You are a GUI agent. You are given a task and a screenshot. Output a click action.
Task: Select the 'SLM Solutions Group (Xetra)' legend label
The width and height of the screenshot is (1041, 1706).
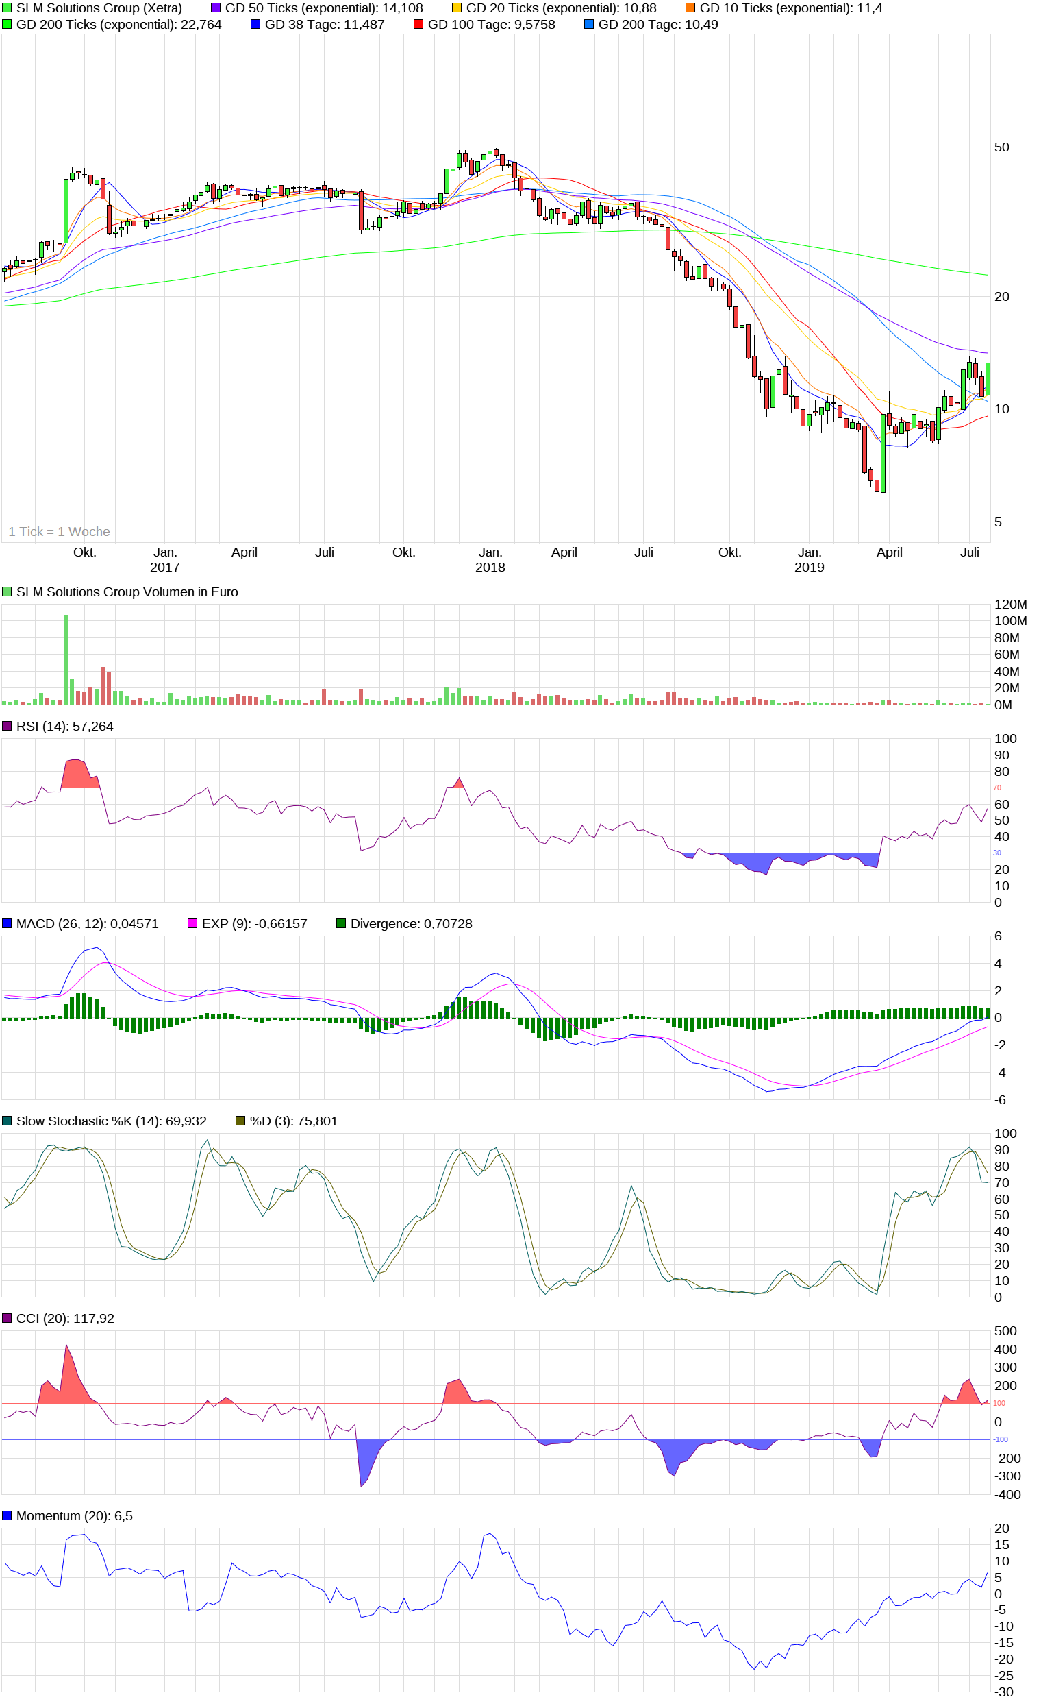pyautogui.click(x=99, y=8)
